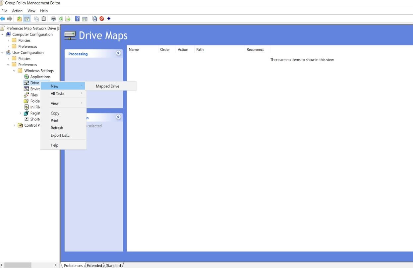
Task: Switch to the Preferences bottom tab
Action: (73, 265)
